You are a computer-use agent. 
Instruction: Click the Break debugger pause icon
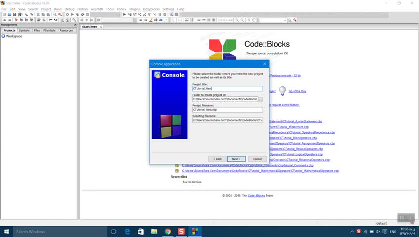(160, 14)
